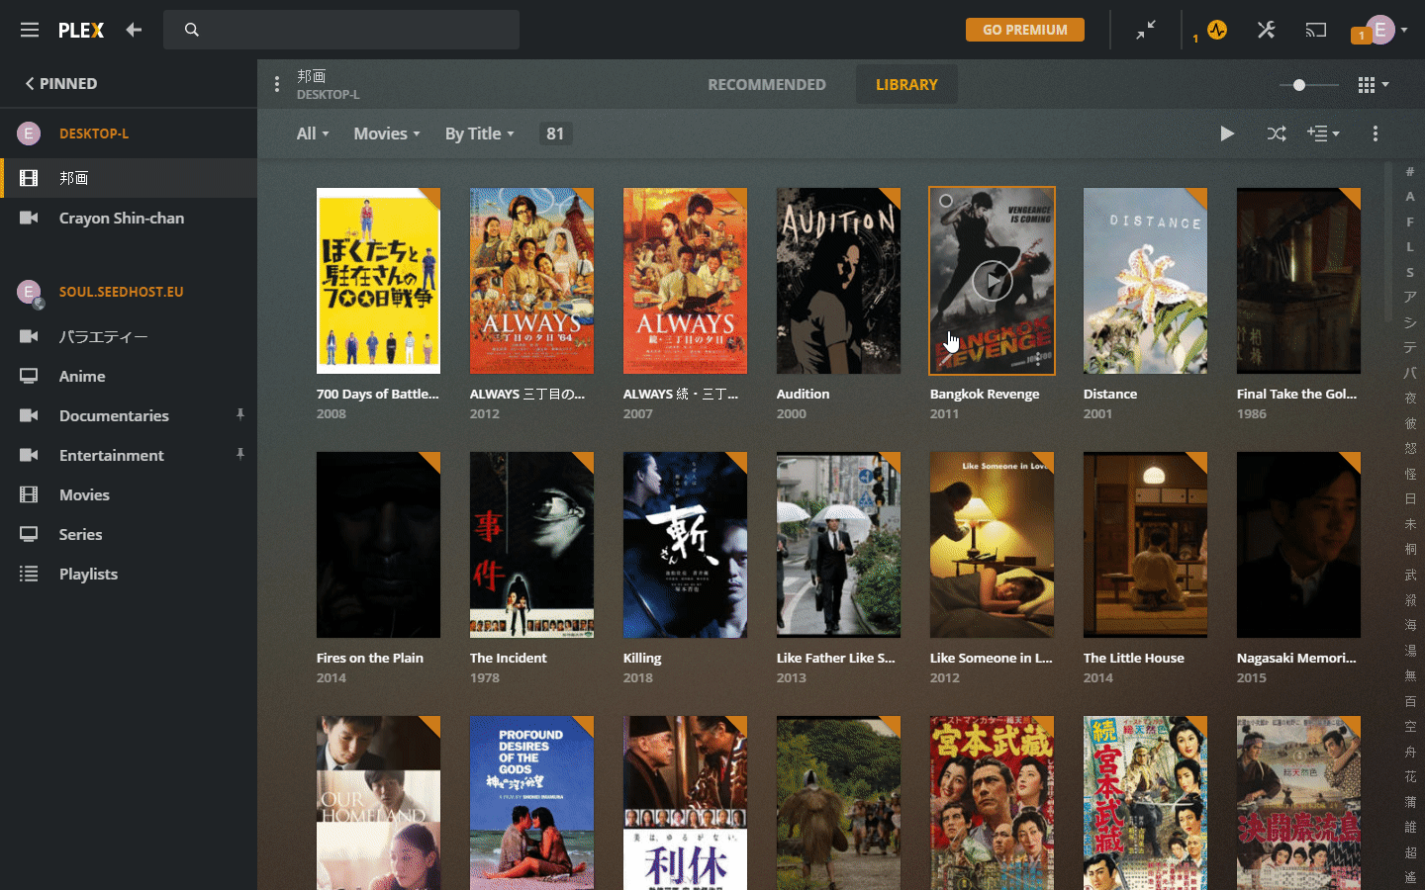Switch to the Library tab
1425x890 pixels.
pos(906,85)
